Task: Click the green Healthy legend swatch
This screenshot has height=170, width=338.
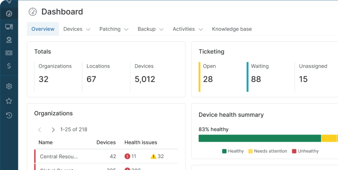Action: click(x=224, y=151)
